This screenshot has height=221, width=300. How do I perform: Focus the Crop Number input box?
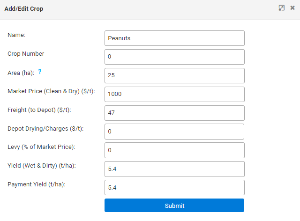[x=174, y=57]
